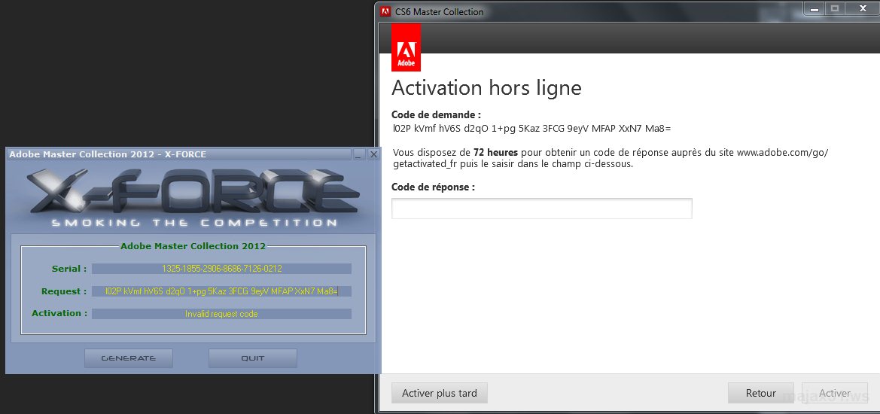Maximize the CS6 Master Collection window
The height and width of the screenshot is (414, 880).
click(x=835, y=8)
